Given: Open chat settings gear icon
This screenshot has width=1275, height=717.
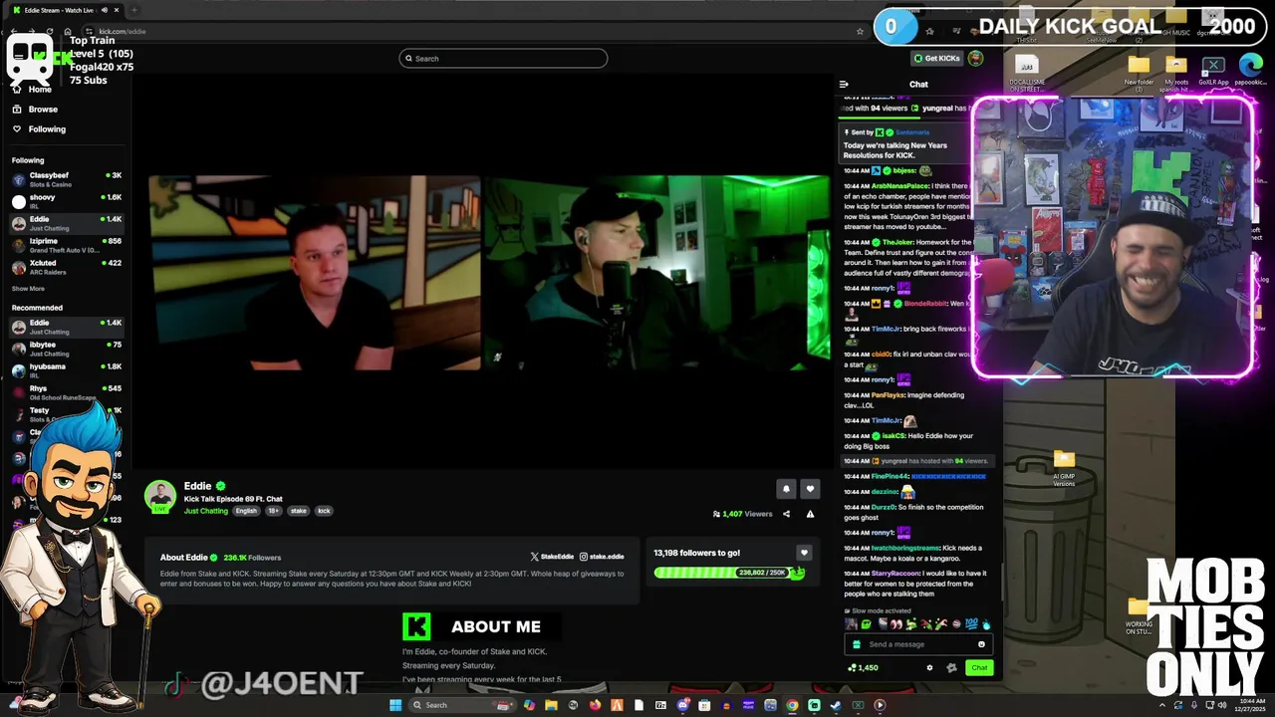Looking at the screenshot, I should point(929,667).
